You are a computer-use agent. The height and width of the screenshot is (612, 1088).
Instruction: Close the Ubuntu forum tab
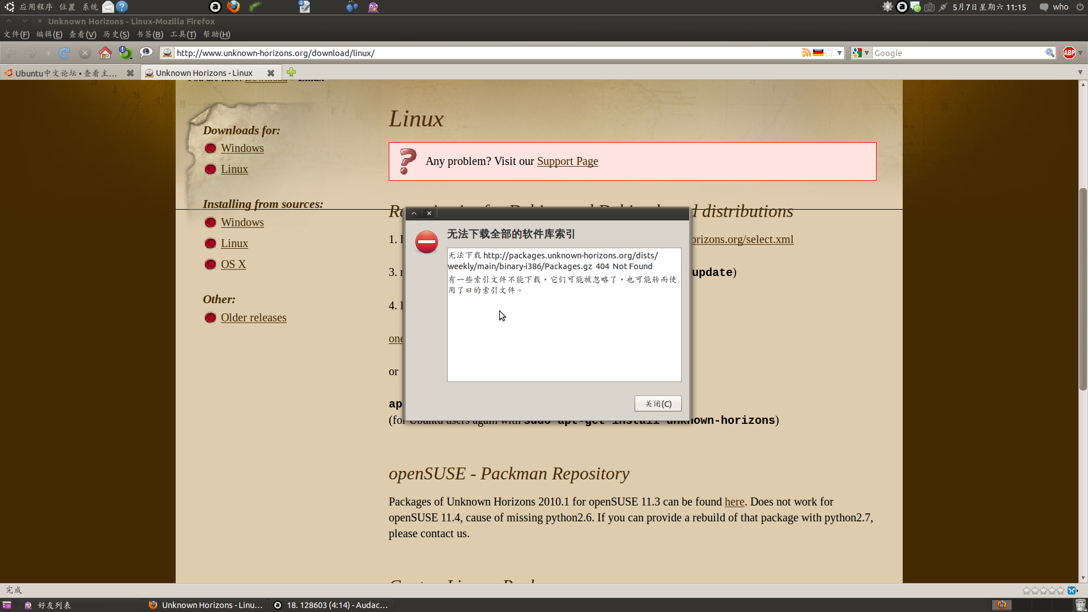pos(130,73)
